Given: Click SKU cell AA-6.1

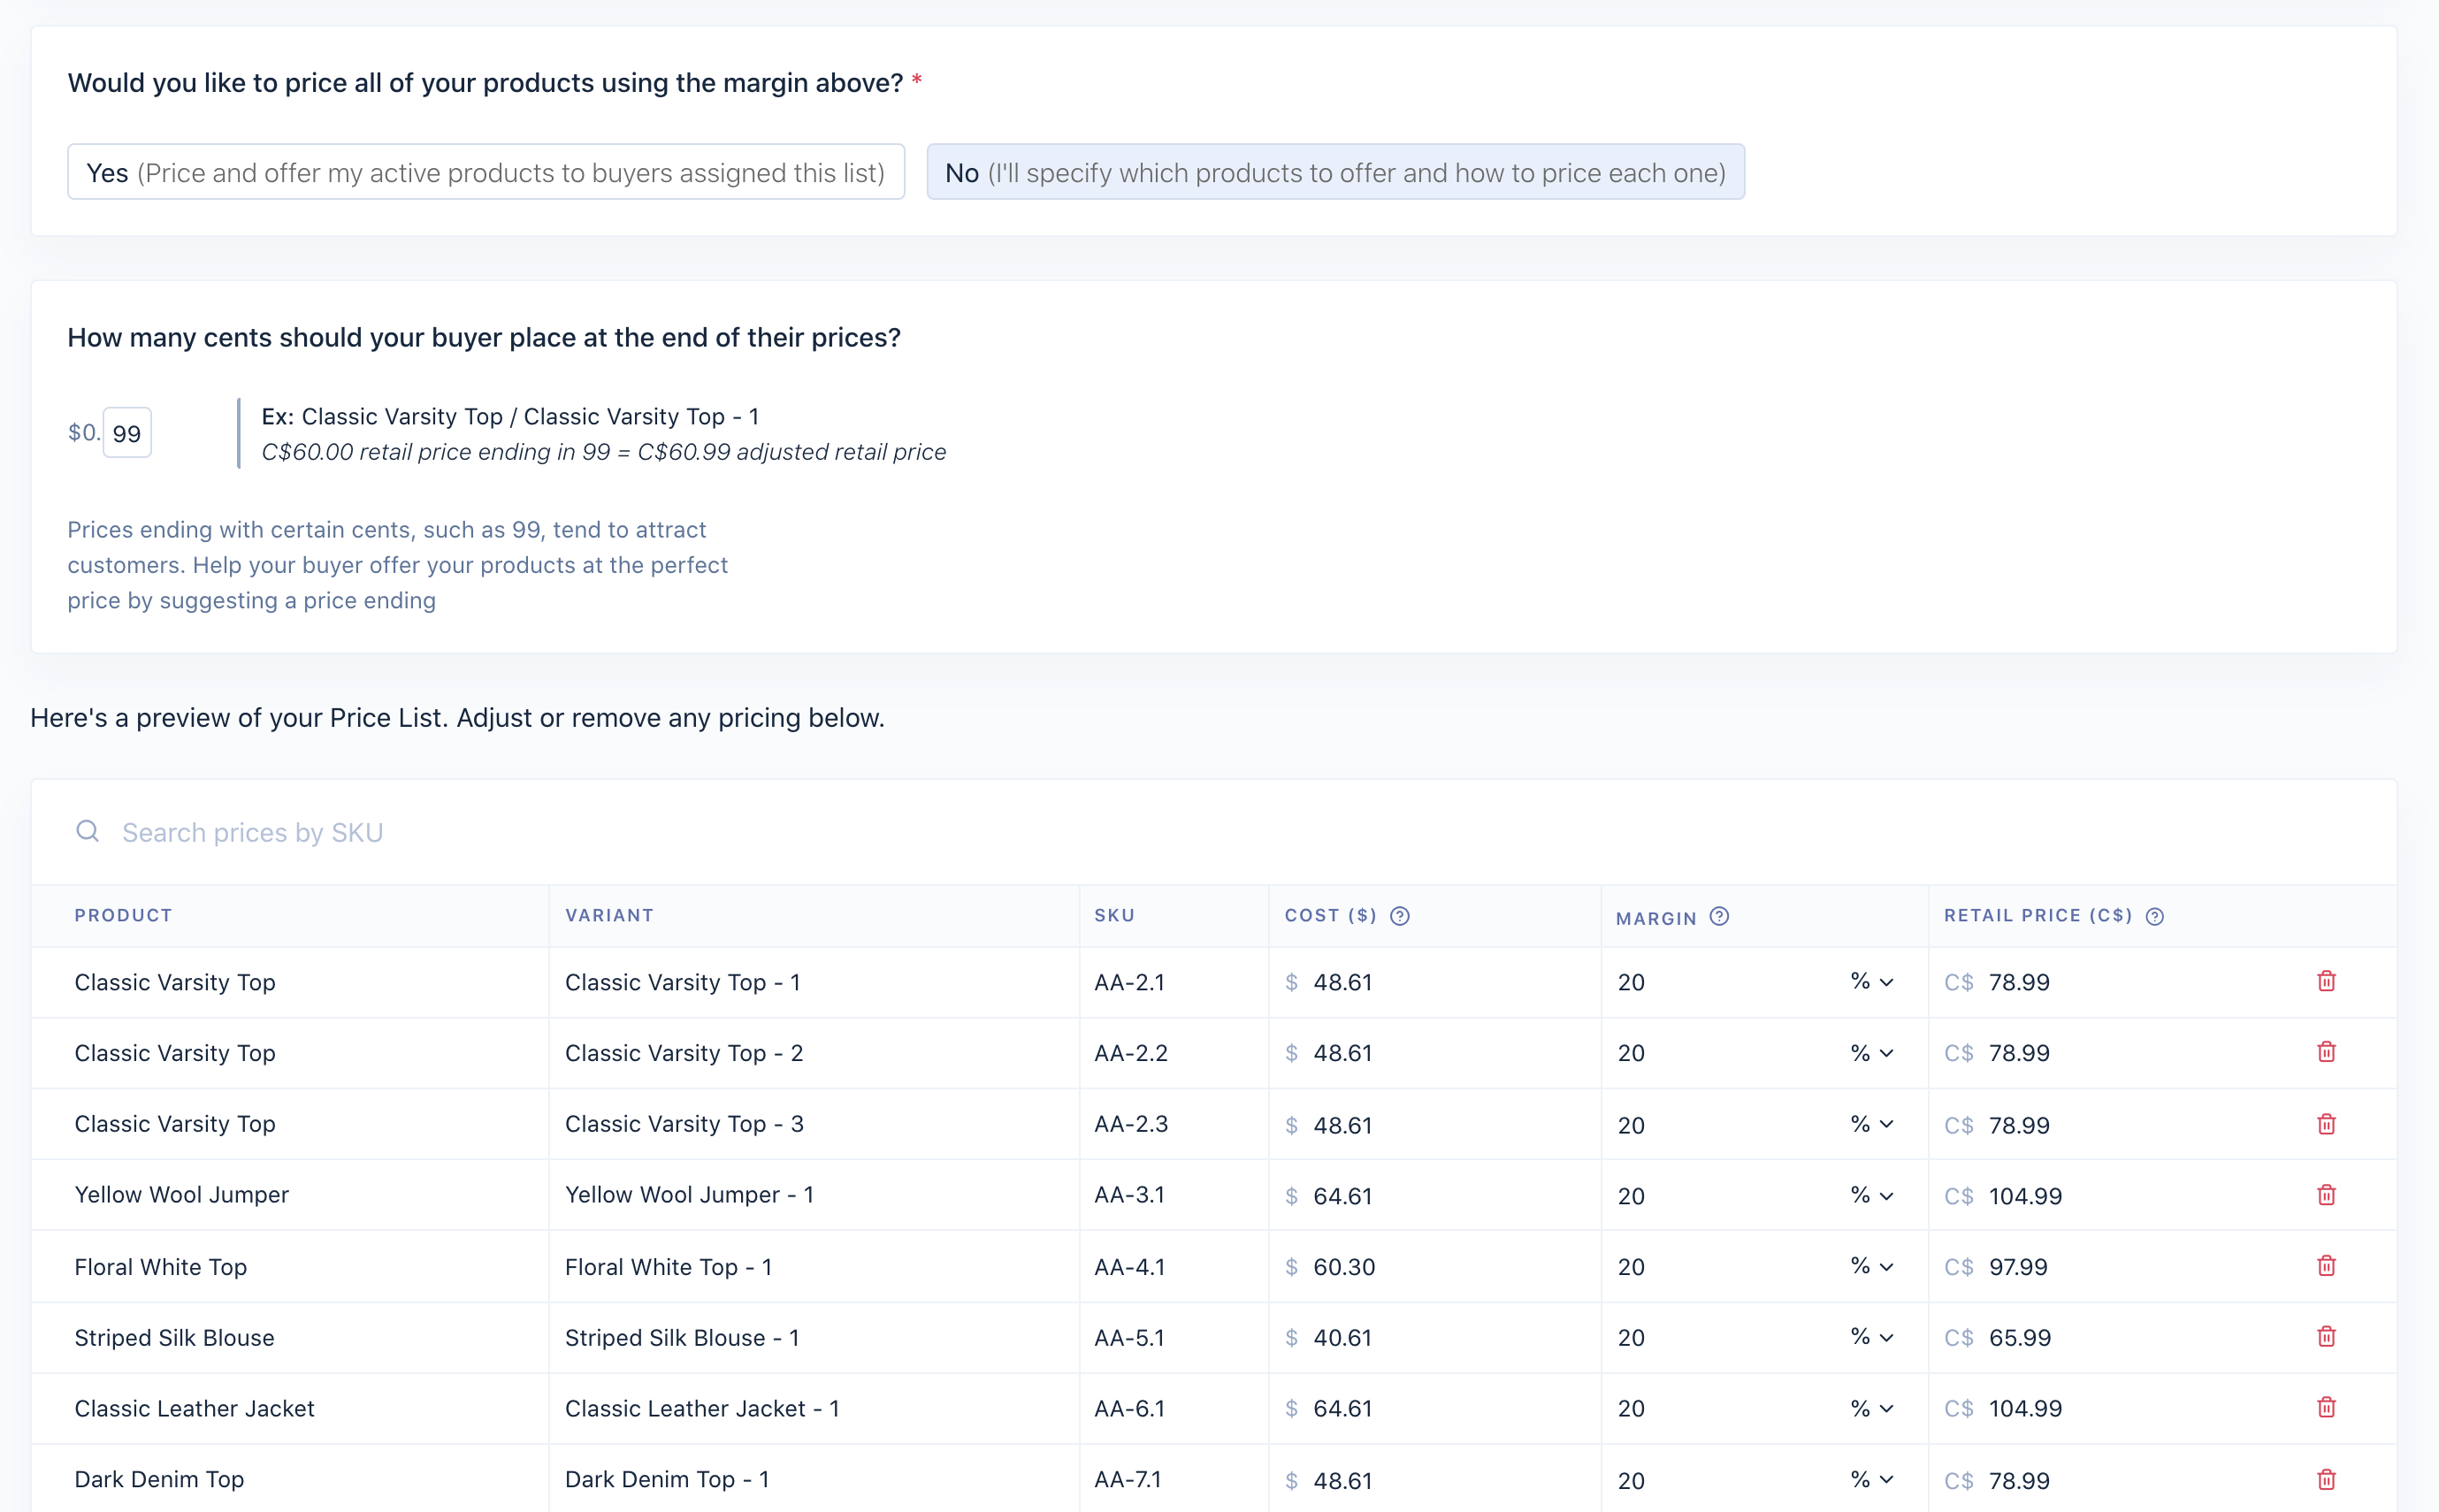Looking at the screenshot, I should (1130, 1409).
